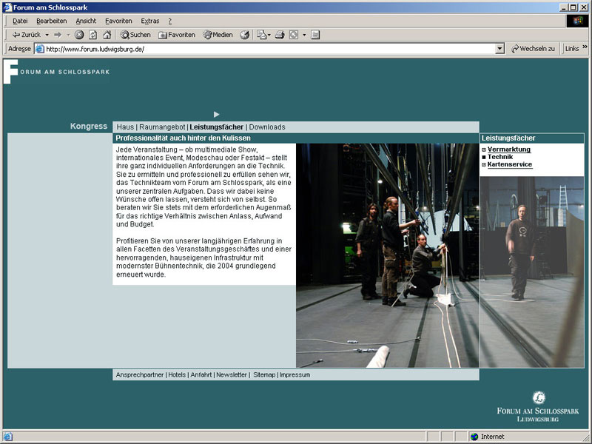The width and height of the screenshot is (592, 444).
Task: Open the Extras menu
Action: pyautogui.click(x=149, y=21)
